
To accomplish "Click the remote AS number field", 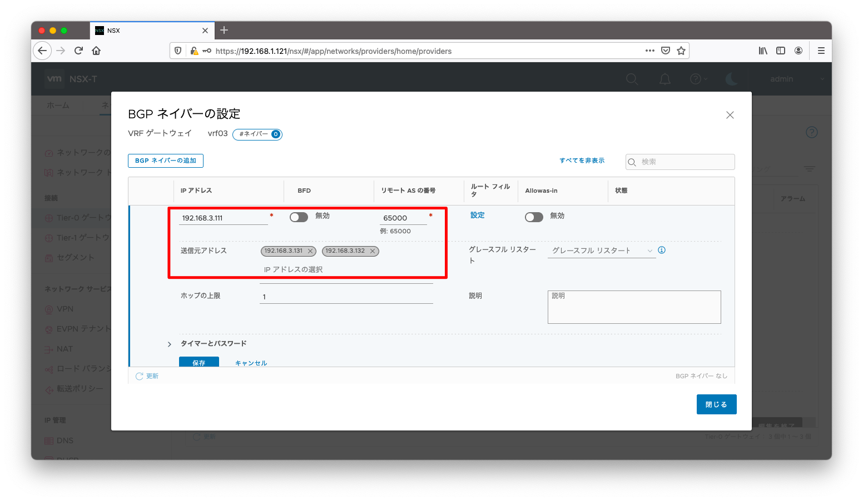I will coord(403,218).
